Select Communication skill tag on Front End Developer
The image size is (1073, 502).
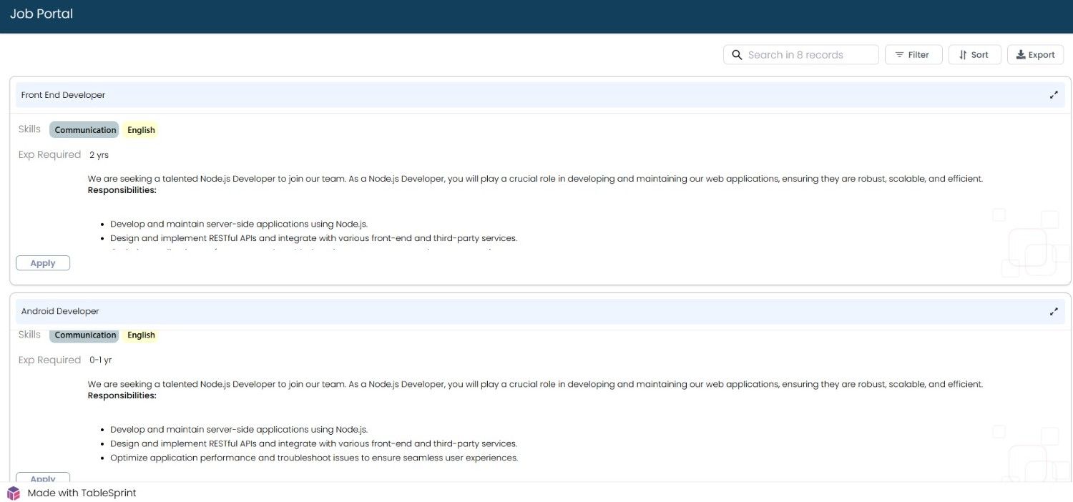[84, 130]
